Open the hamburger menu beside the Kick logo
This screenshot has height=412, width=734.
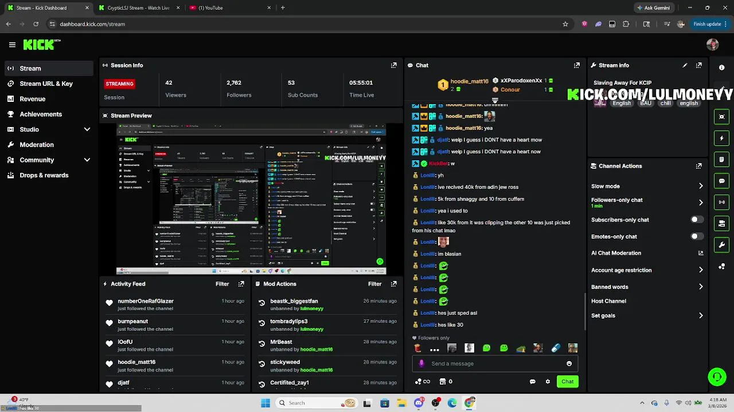point(12,45)
